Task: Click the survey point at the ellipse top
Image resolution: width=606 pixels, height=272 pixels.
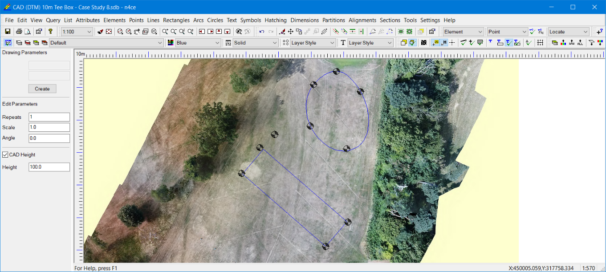Action: (336, 71)
